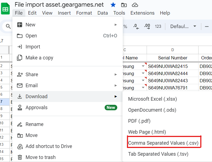The height and width of the screenshot is (162, 212).
Task: Open dropdown arrow in cell C2
Action: 143,66
